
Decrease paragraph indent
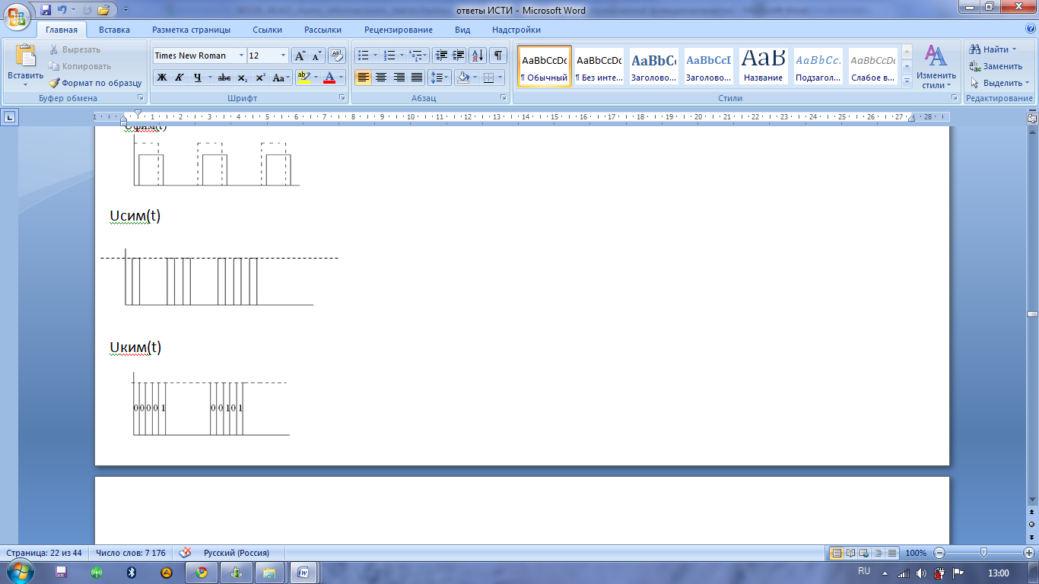[441, 56]
